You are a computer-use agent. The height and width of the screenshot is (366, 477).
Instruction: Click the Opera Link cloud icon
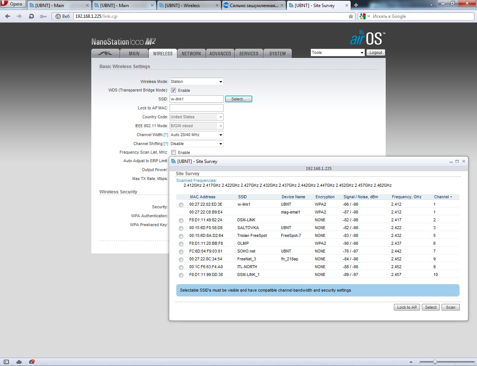point(19,362)
